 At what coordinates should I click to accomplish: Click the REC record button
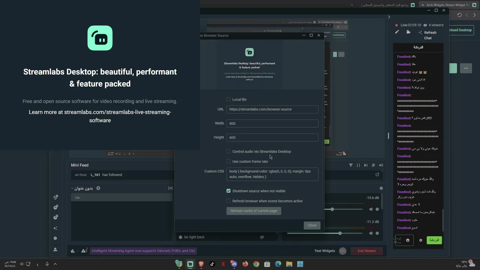(342, 251)
